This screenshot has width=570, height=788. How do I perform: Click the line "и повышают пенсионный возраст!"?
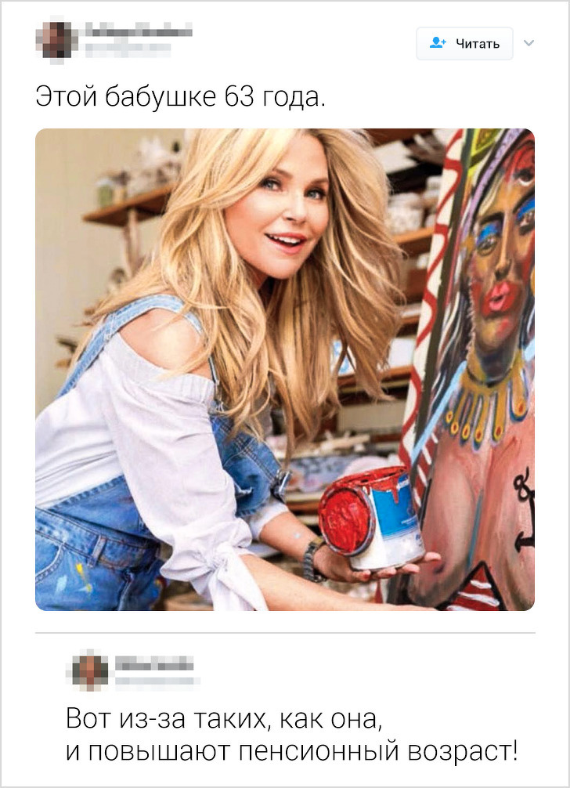pyautogui.click(x=291, y=751)
